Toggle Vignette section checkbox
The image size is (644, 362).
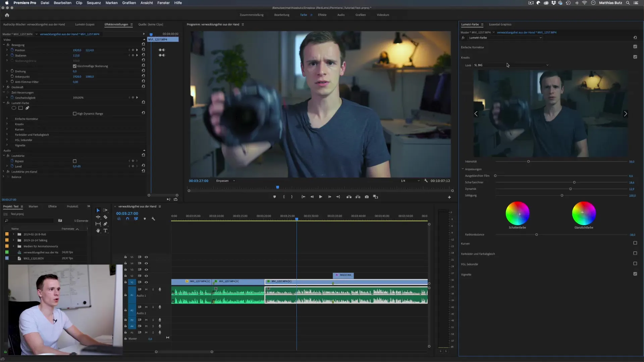point(635,274)
